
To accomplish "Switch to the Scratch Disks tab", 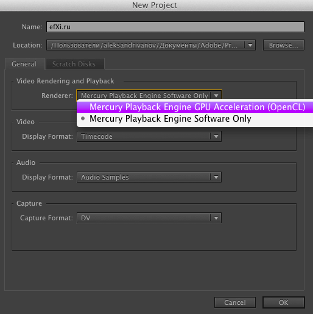I will click(x=75, y=64).
